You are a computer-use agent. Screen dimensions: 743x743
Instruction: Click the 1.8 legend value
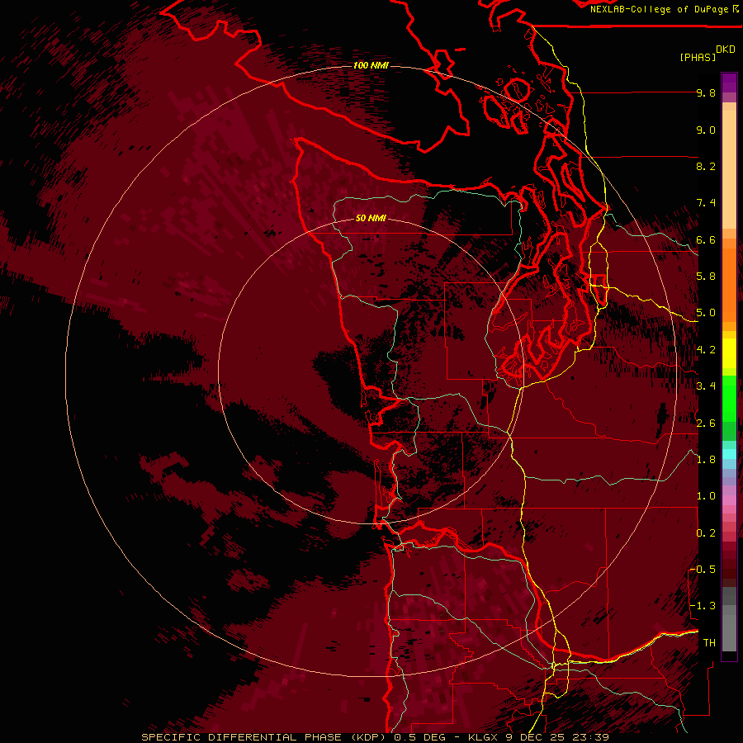[706, 460]
